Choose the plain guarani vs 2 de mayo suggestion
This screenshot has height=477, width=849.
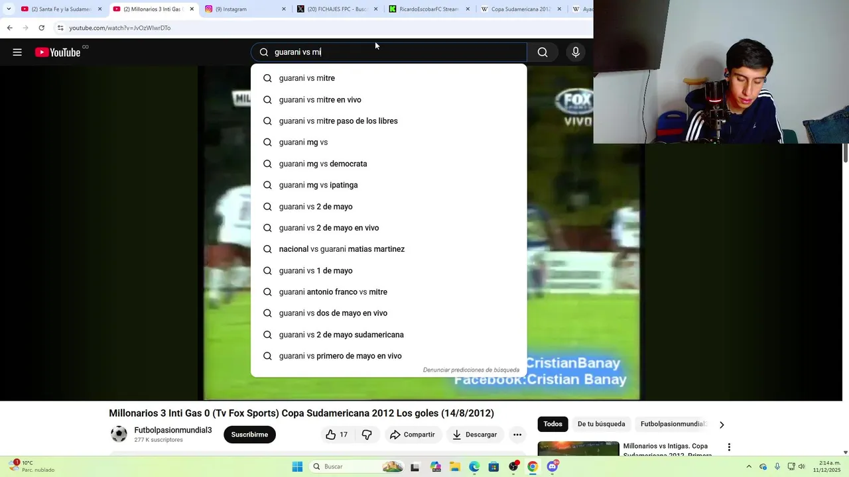[x=389, y=207]
